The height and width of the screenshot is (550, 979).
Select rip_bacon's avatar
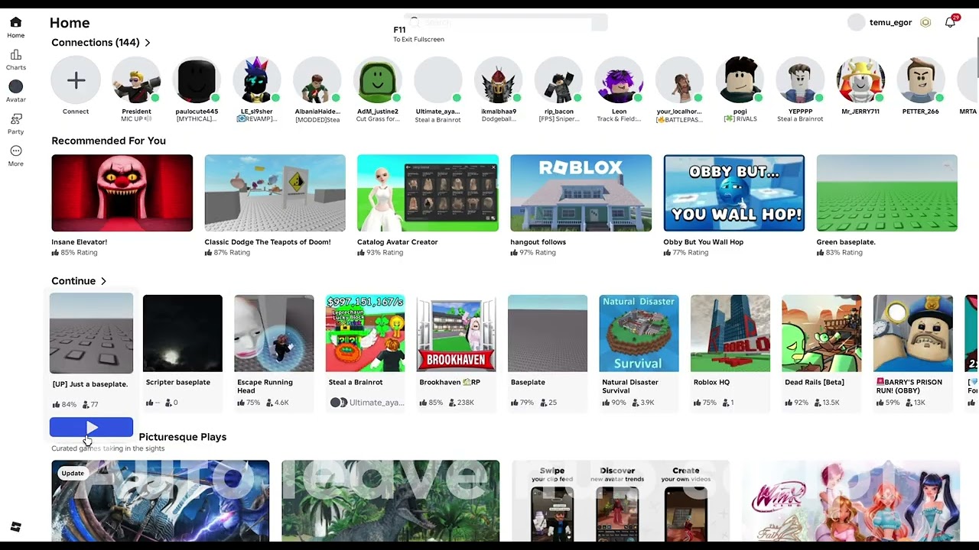tap(559, 80)
